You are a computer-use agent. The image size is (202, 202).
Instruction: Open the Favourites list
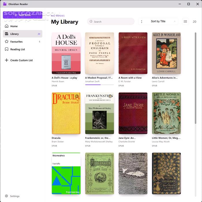point(23,42)
